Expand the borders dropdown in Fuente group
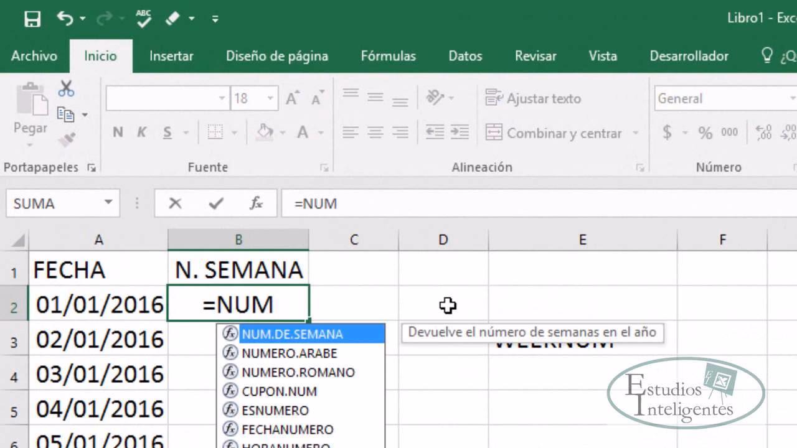 click(x=233, y=132)
